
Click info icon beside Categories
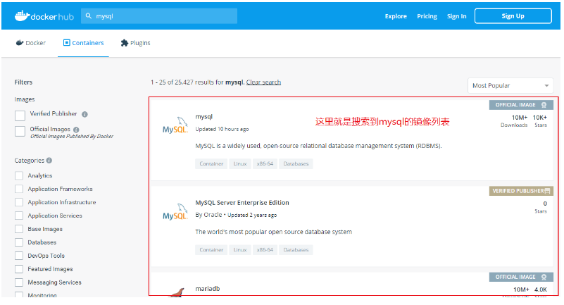(49, 161)
